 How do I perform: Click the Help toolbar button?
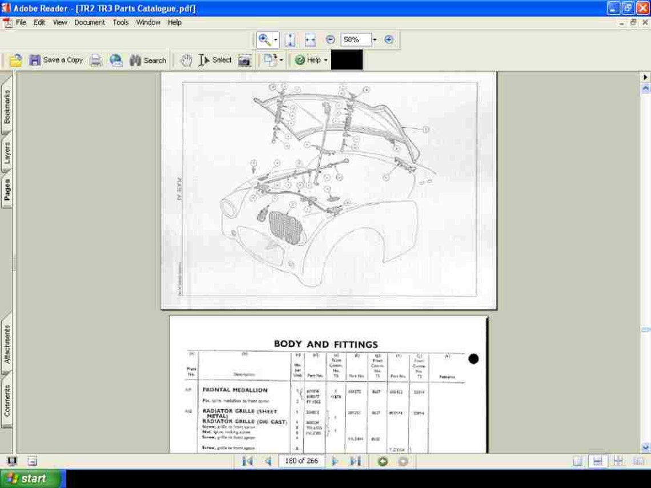308,60
